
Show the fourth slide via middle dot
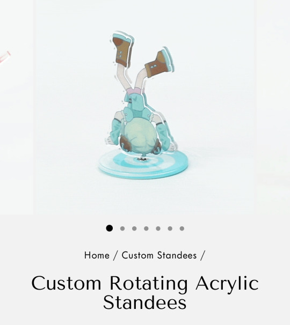[x=146, y=228]
